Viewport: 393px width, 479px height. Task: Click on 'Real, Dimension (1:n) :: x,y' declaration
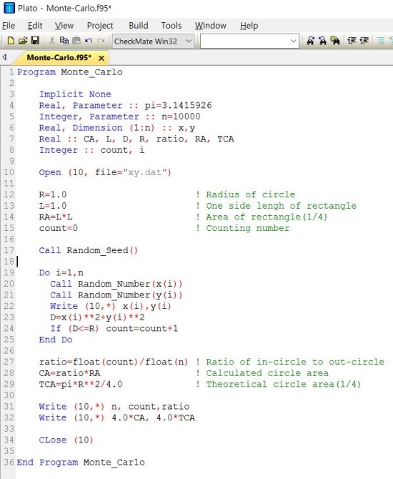117,128
